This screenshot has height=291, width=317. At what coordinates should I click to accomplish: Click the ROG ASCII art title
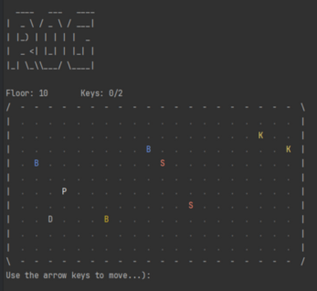pos(50,40)
